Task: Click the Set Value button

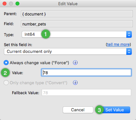Action: 115,110
